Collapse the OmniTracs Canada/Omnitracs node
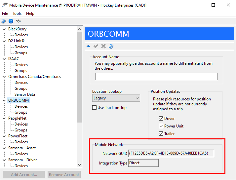Image resolution: width=236 pixels, height=180 pixels. (x=4, y=77)
